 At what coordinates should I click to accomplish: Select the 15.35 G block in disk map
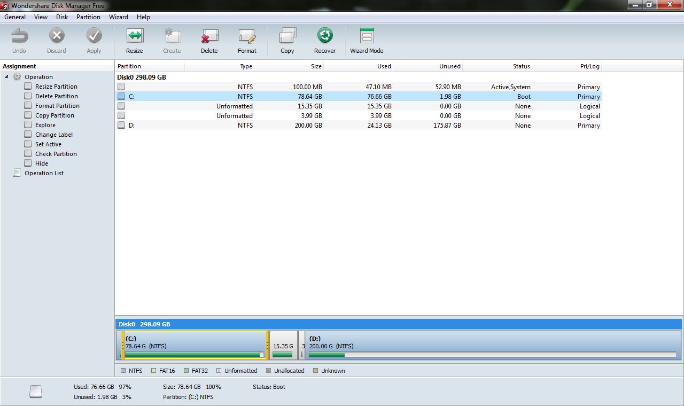pyautogui.click(x=283, y=345)
